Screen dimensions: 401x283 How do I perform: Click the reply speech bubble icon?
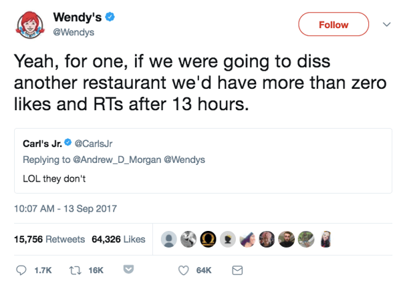pyautogui.click(x=20, y=270)
